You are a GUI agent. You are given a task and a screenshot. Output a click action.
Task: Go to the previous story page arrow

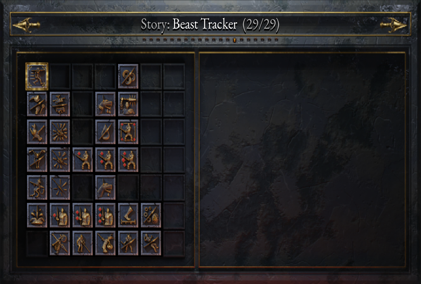coord(26,25)
